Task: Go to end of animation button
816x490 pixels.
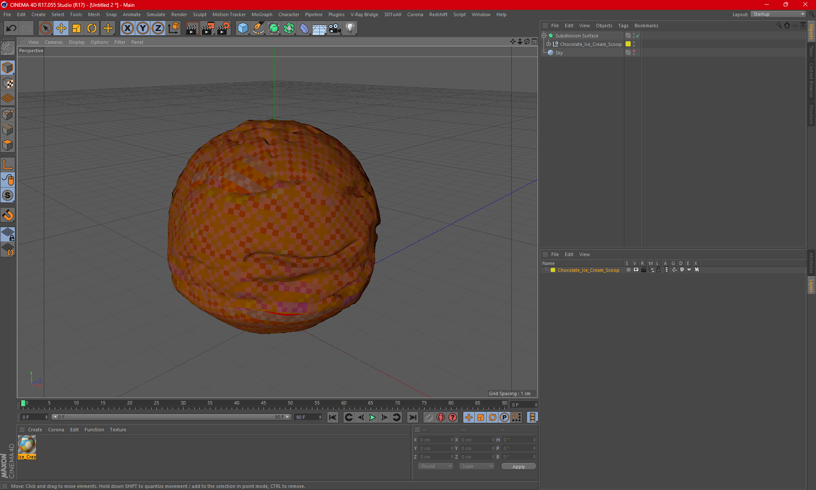Action: [x=412, y=417]
